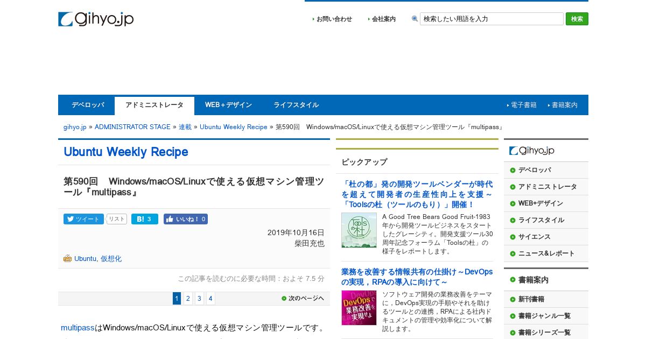Viewport: 646px width, 339px height.
Task: Click the Twitter ツイート button
Action: [x=83, y=219]
